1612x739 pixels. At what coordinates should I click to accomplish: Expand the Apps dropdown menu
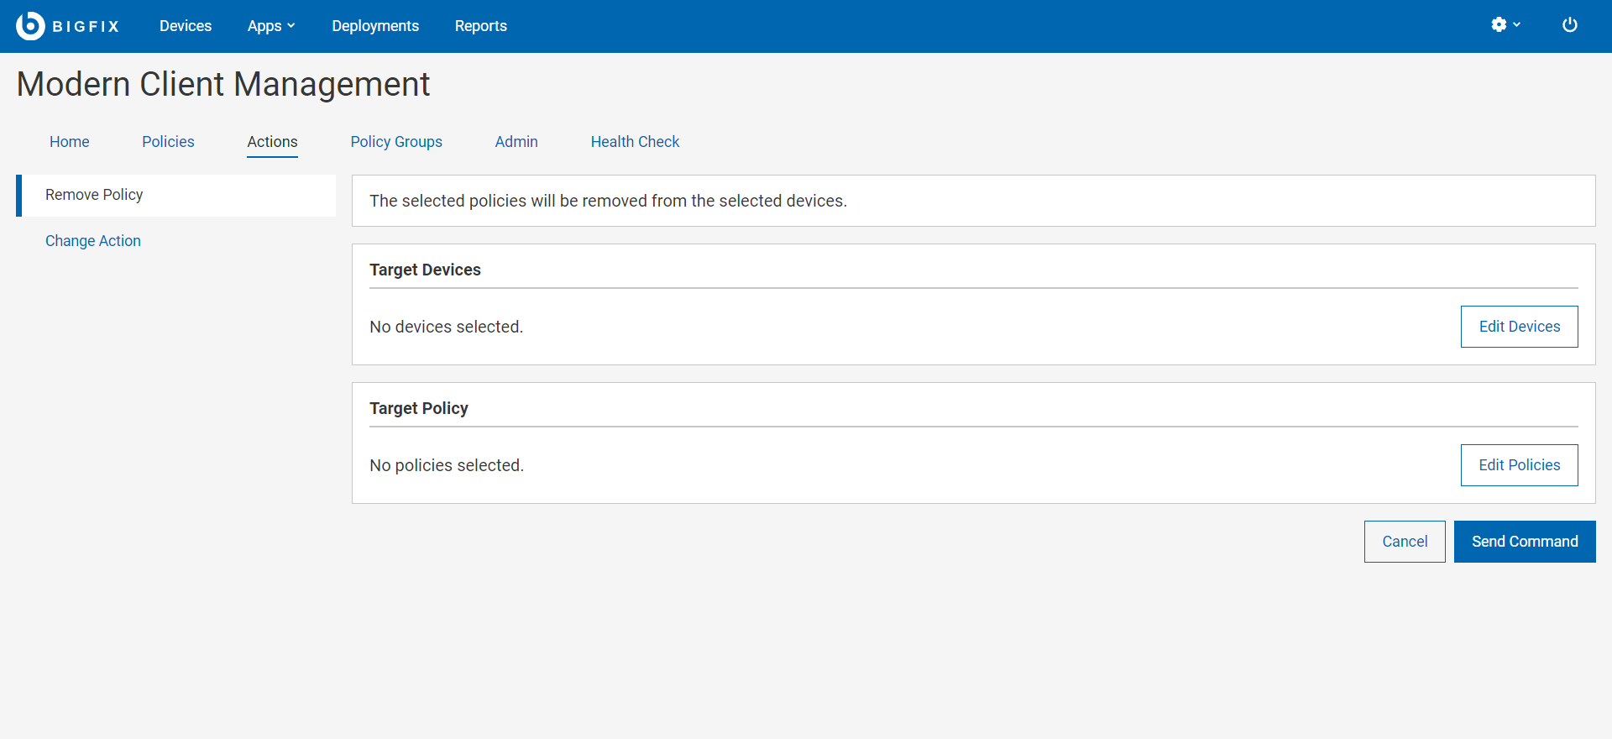[x=271, y=26]
